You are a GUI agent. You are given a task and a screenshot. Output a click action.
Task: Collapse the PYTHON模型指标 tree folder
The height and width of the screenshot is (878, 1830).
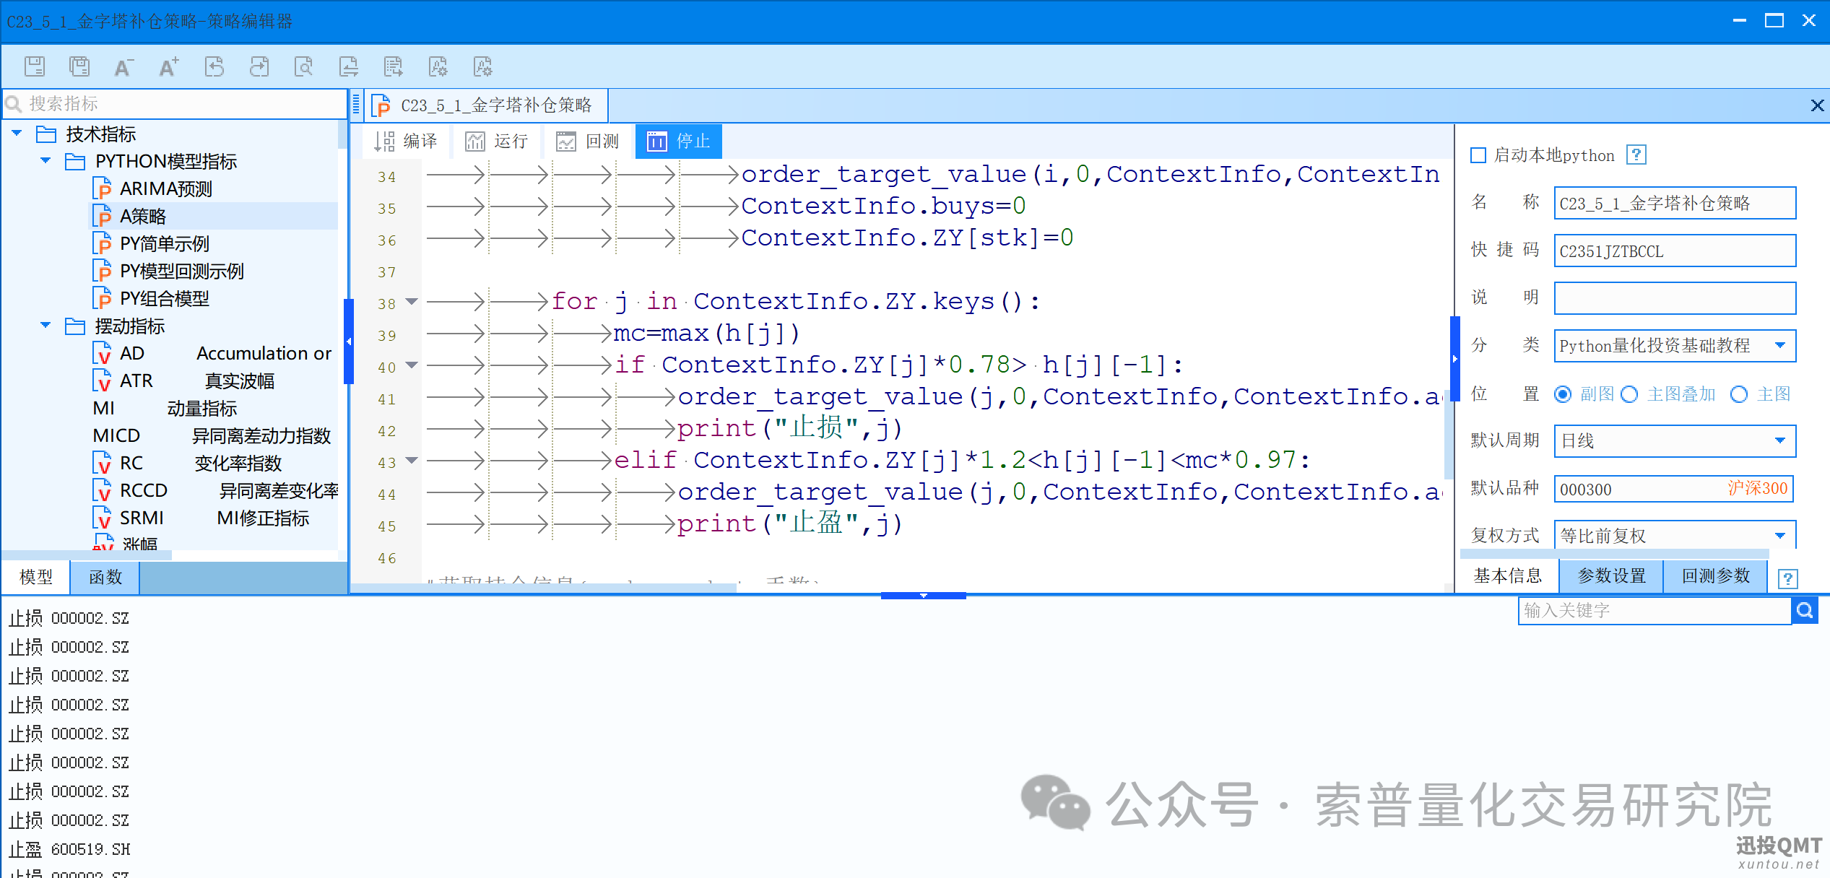pyautogui.click(x=45, y=160)
